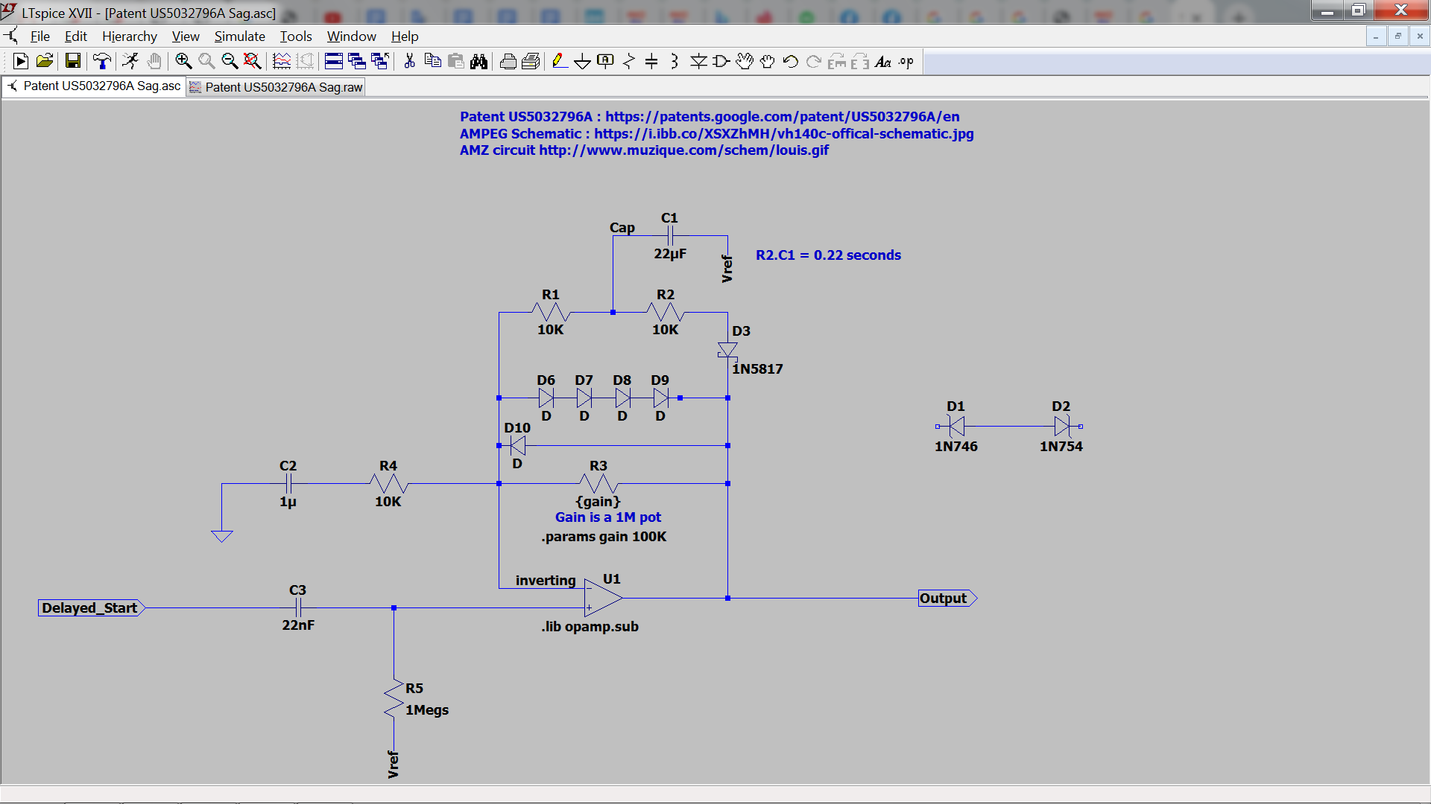Click the SPICE directive .op icon
Viewport: 1431px width, 804px height.
(x=906, y=62)
